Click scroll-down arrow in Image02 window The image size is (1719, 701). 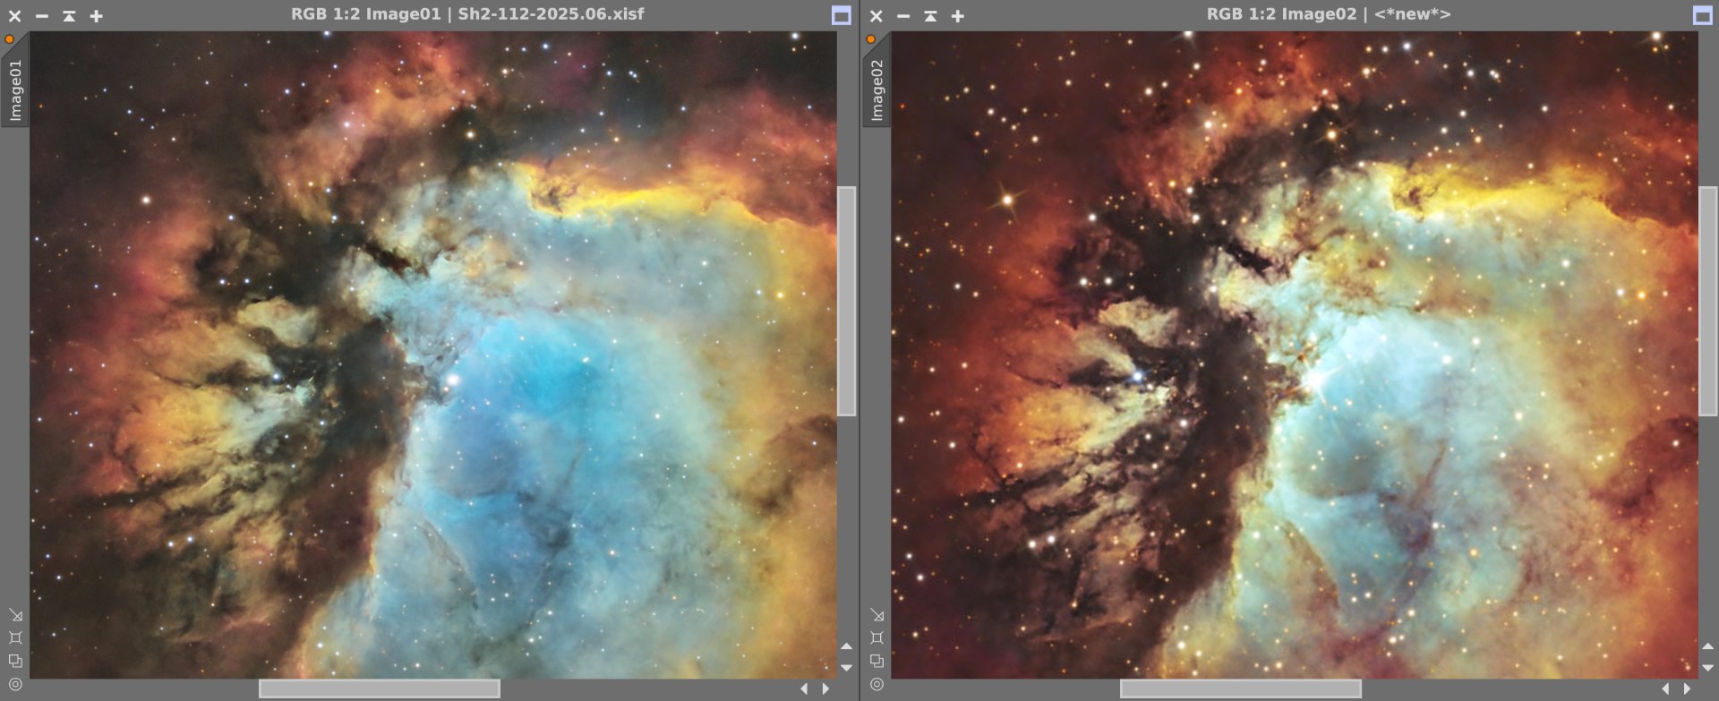pyautogui.click(x=1707, y=668)
